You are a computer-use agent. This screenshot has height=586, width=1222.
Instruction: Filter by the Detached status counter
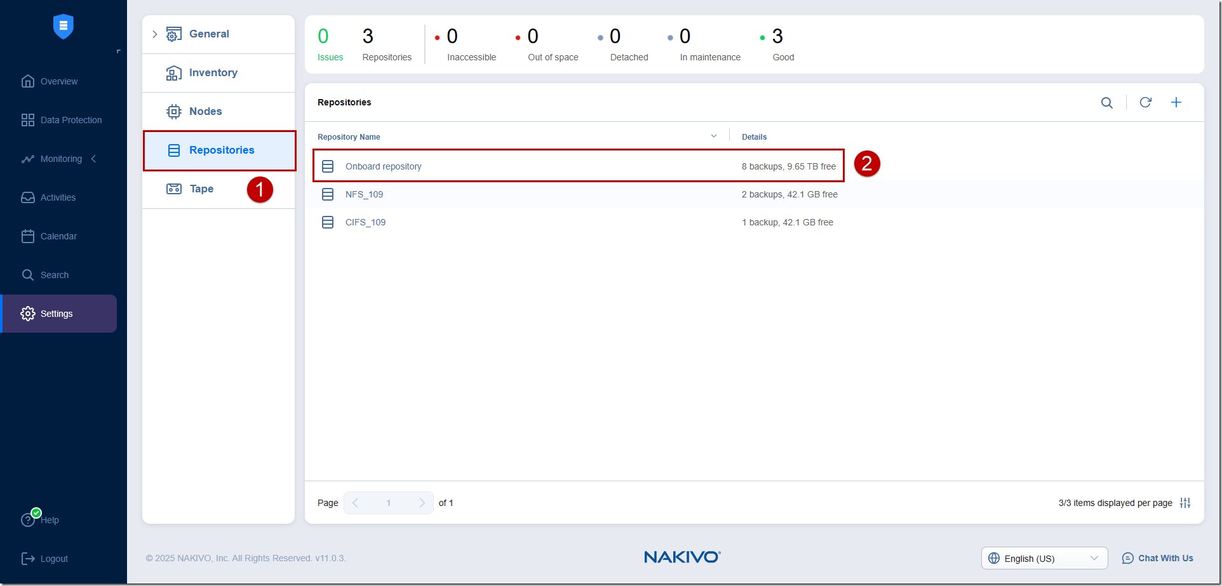pos(623,44)
